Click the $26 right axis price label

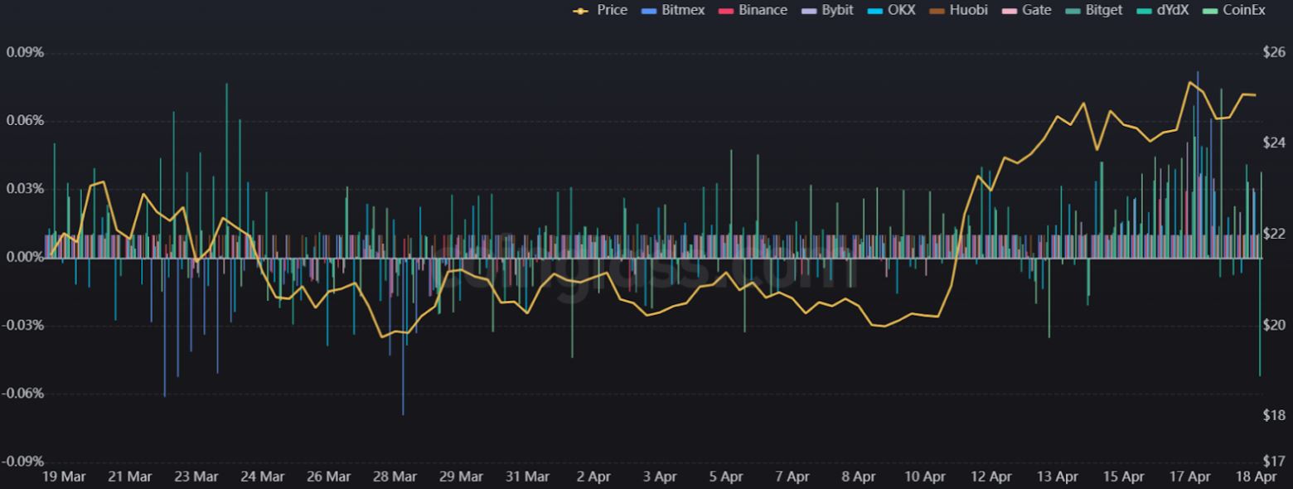[x=1274, y=53]
